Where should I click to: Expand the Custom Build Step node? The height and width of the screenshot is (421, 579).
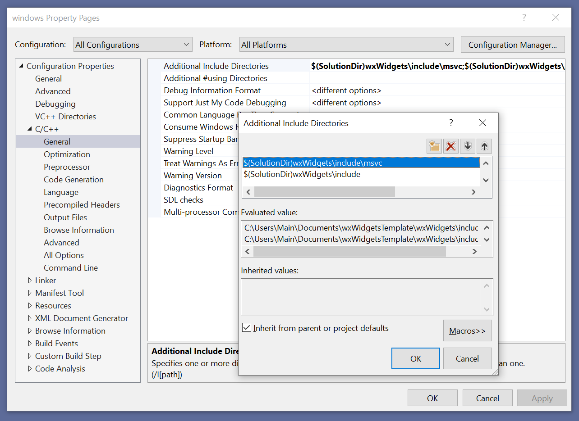click(30, 356)
